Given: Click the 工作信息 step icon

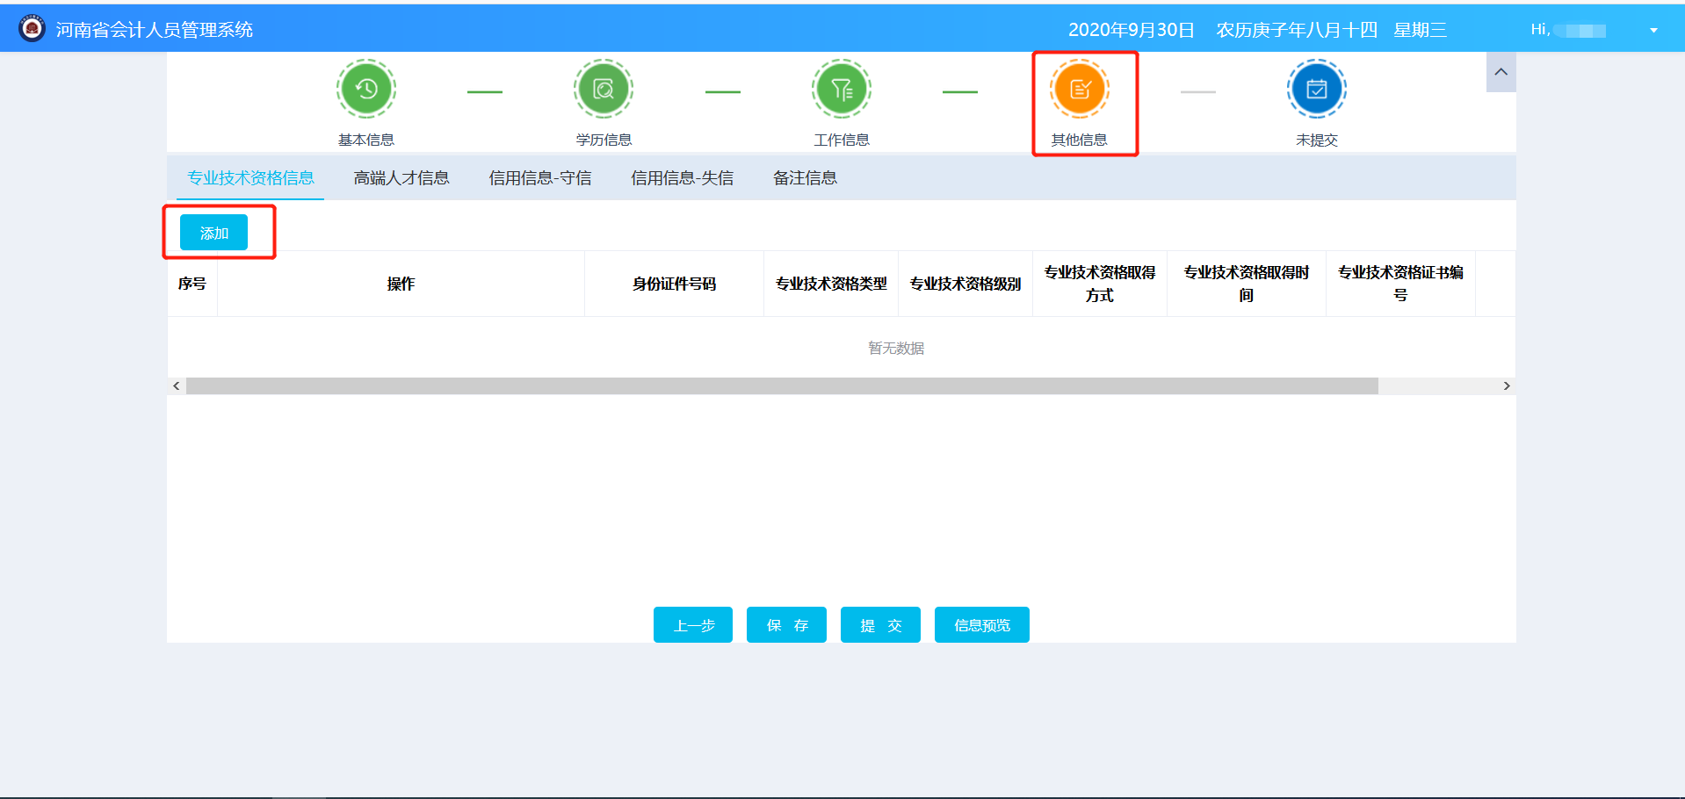Looking at the screenshot, I should pos(841,88).
